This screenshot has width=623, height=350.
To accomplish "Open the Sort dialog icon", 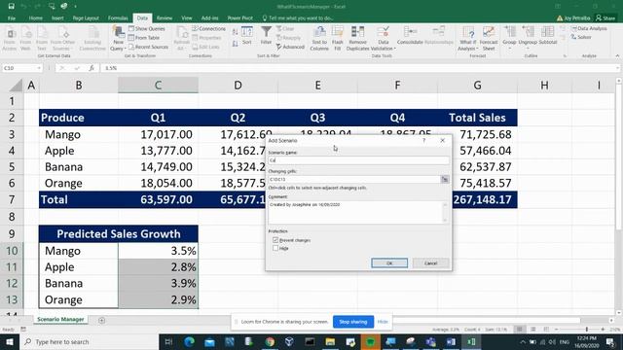I will tap(246, 36).
